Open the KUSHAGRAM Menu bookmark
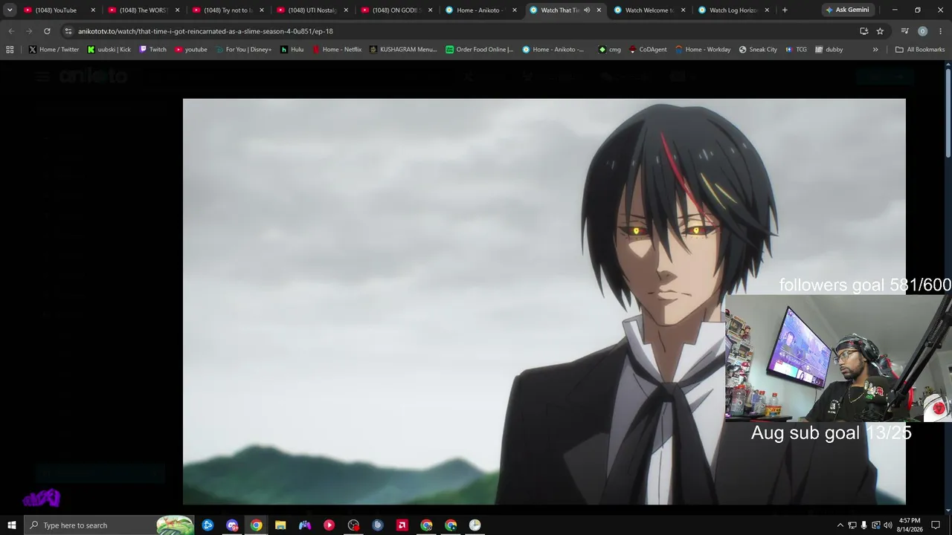This screenshot has width=952, height=535. point(403,50)
